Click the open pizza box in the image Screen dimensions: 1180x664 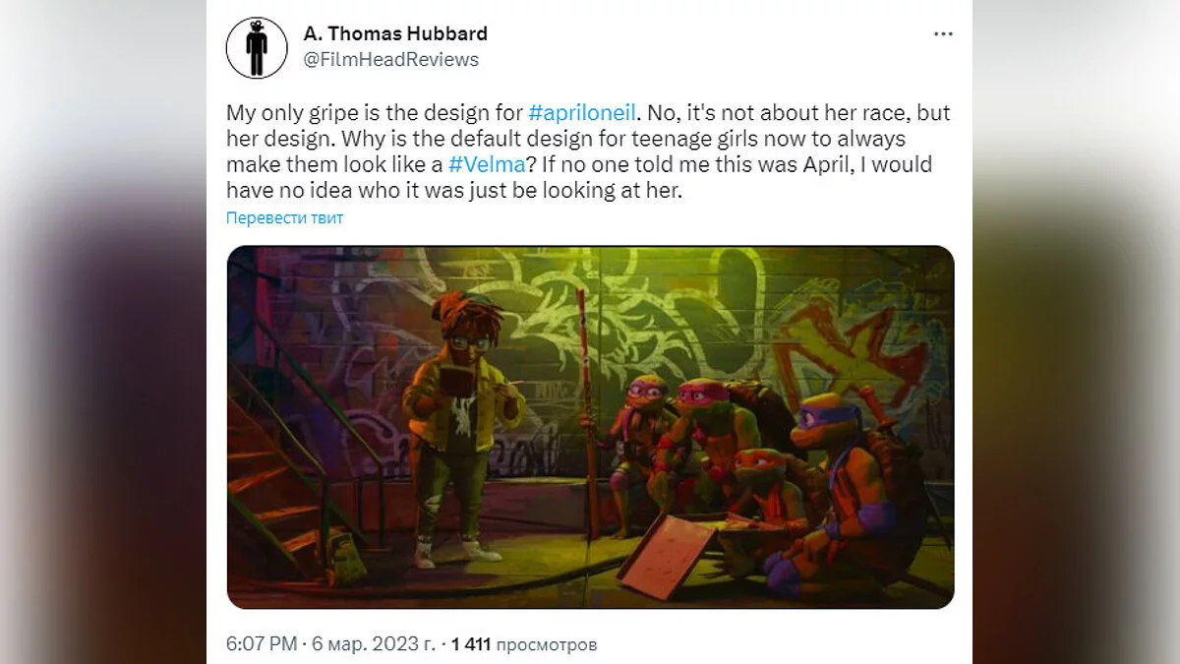(x=666, y=556)
